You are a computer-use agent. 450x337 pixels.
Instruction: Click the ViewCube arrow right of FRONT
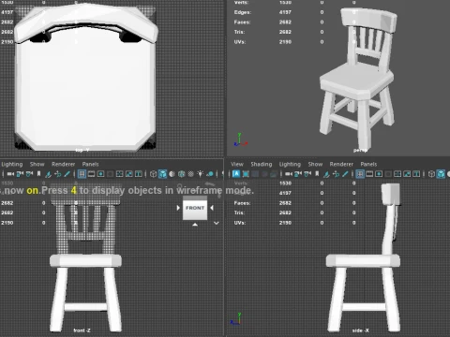[212, 208]
